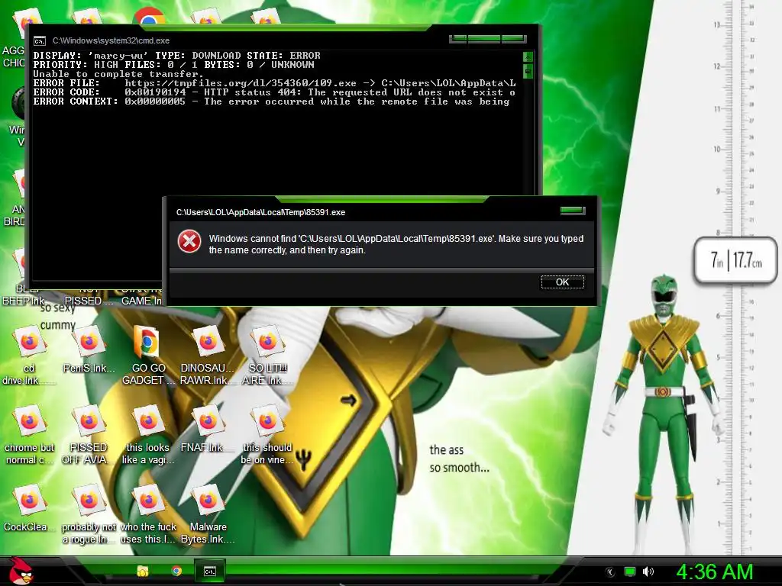Click the 'ERROR CONTEXT:' line in cmd
This screenshot has width=782, height=586.
(x=272, y=101)
